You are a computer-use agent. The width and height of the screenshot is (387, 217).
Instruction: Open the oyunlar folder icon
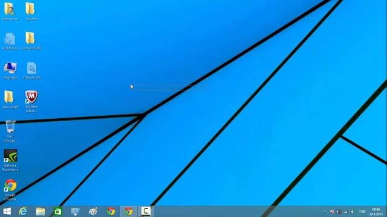[x=30, y=9]
